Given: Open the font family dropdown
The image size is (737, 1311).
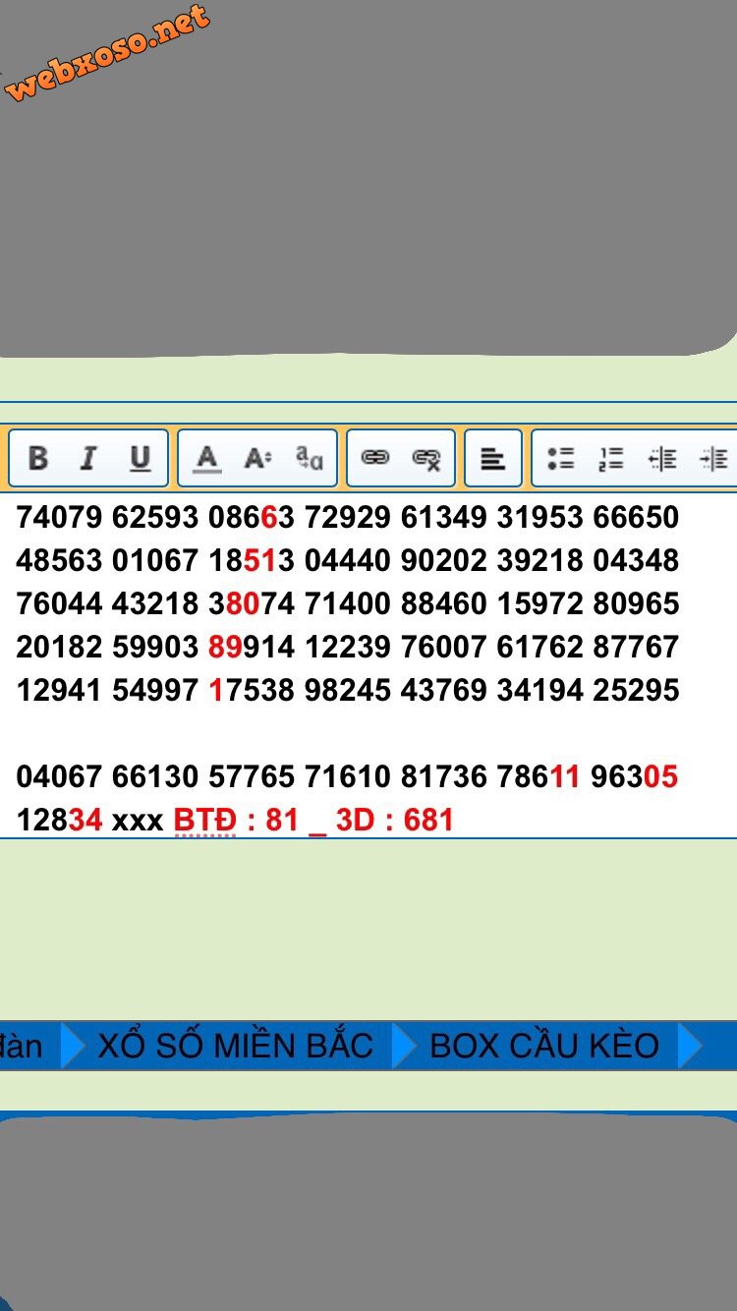Looking at the screenshot, I should (310, 458).
